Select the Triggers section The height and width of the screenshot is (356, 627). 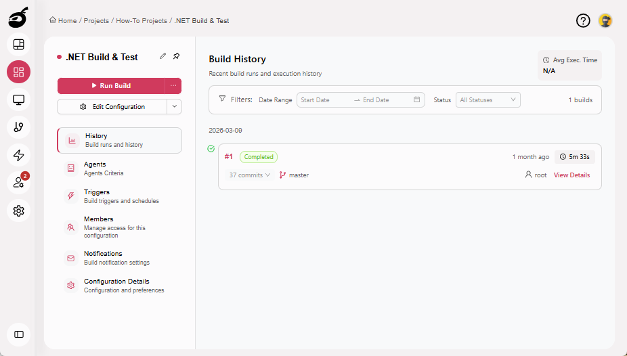[120, 196]
